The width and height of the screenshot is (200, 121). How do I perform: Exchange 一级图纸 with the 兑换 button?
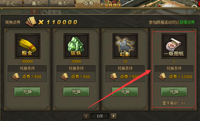click(x=174, y=91)
